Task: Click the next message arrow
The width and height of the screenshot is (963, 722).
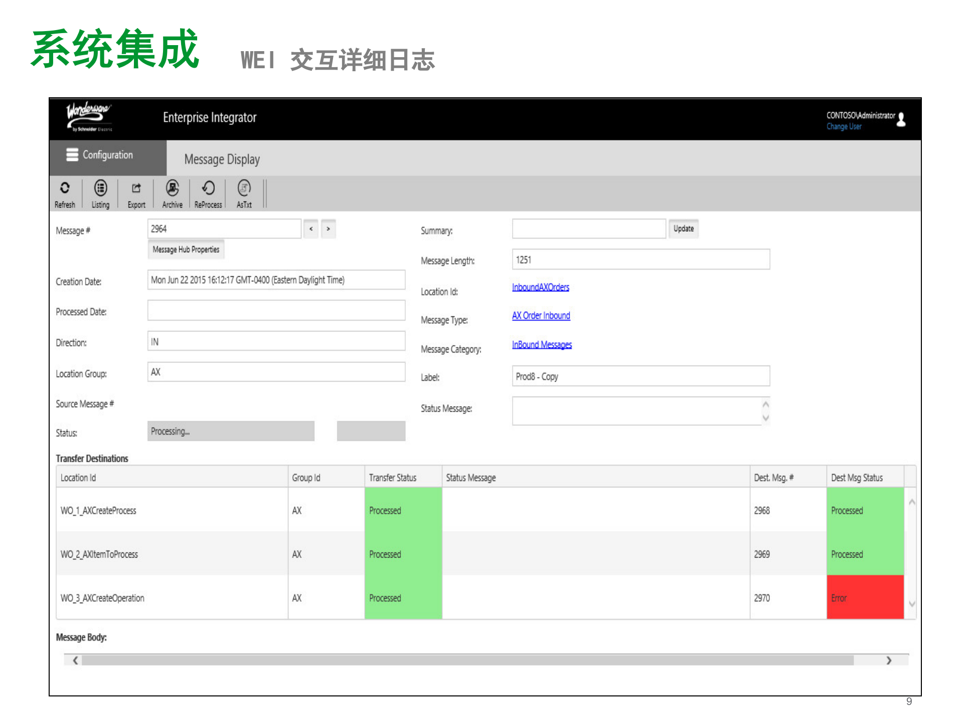Action: (x=328, y=229)
